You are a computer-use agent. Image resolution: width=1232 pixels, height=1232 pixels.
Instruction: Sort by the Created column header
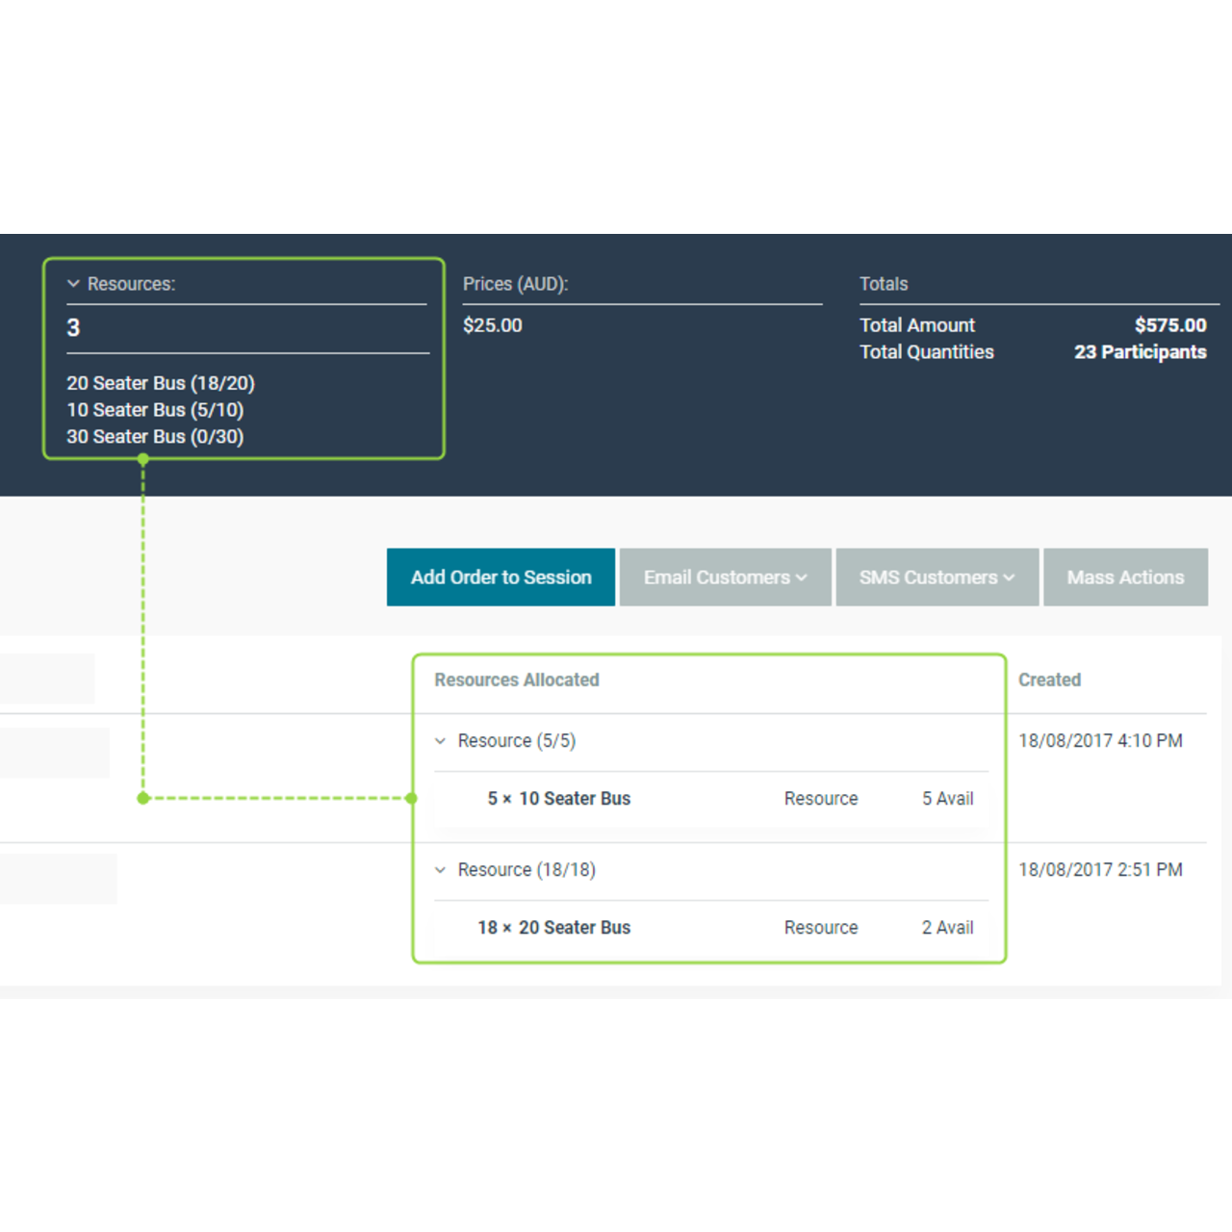click(x=1049, y=680)
